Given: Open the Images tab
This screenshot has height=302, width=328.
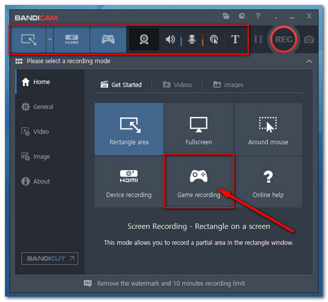Looking at the screenshot, I should 228,85.
